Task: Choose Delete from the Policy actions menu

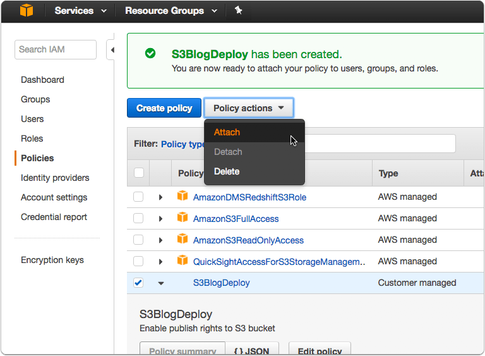Action: coord(254,171)
